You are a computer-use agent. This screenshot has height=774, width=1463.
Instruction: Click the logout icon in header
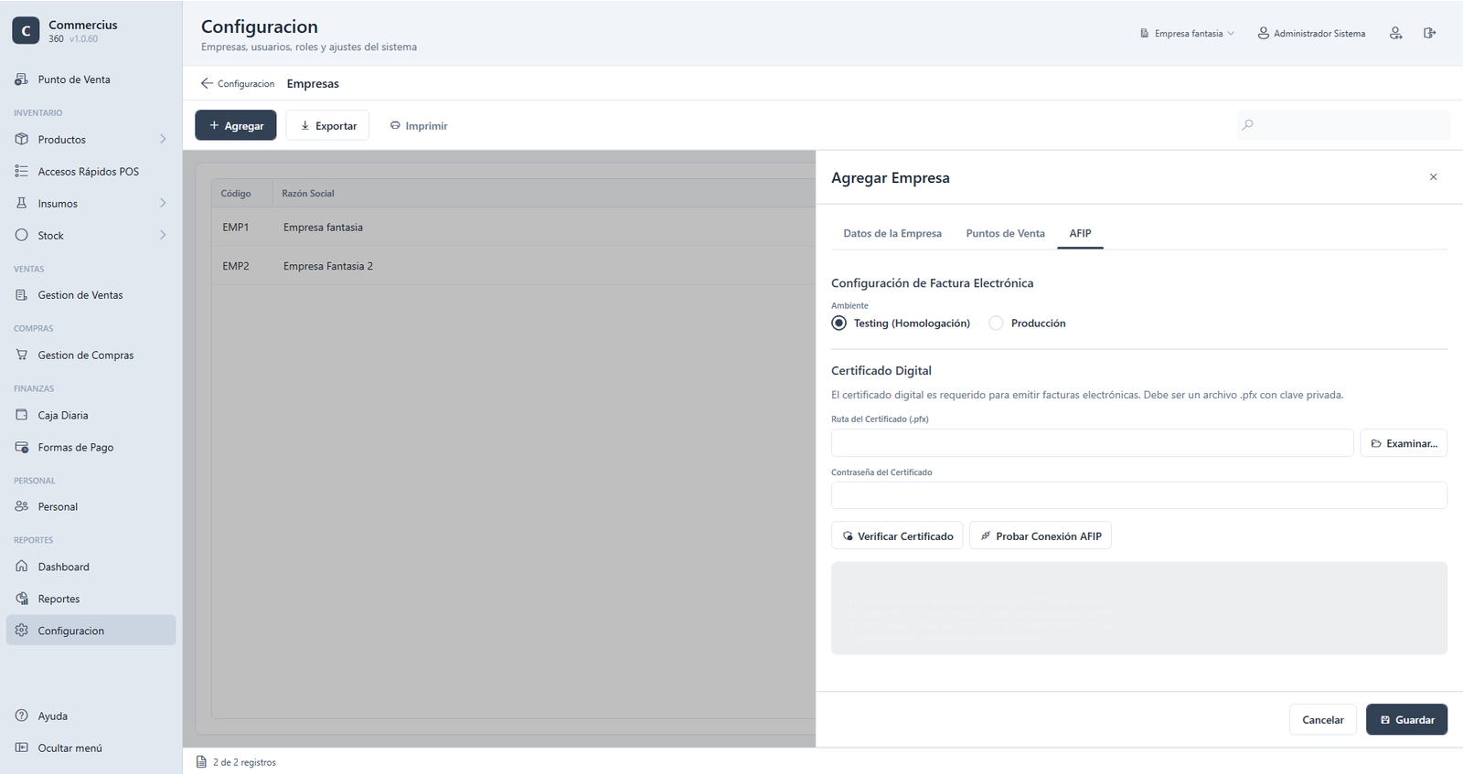pos(1429,33)
